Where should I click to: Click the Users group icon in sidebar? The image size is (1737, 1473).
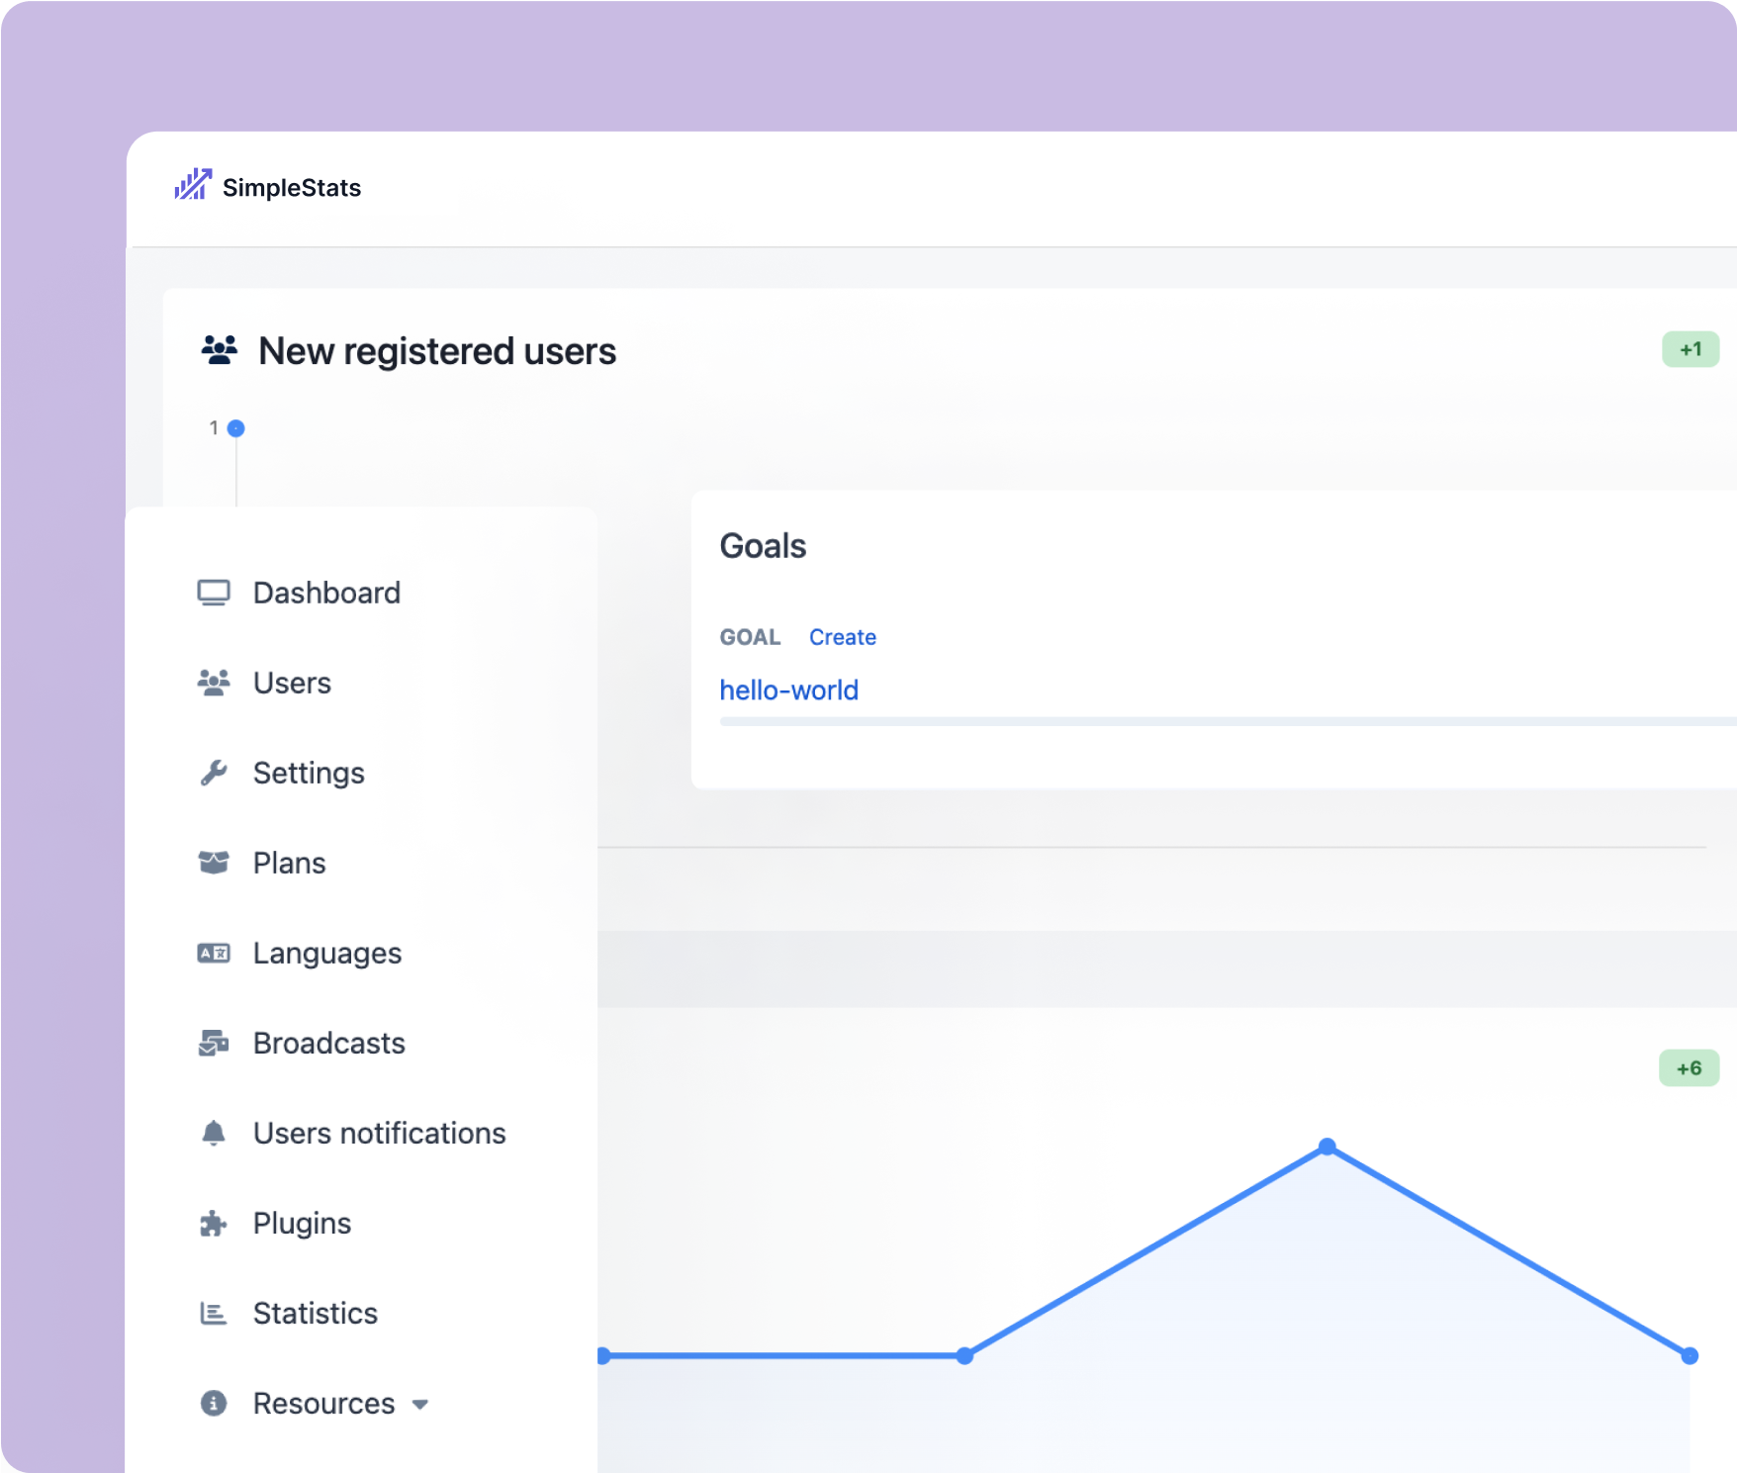214,683
